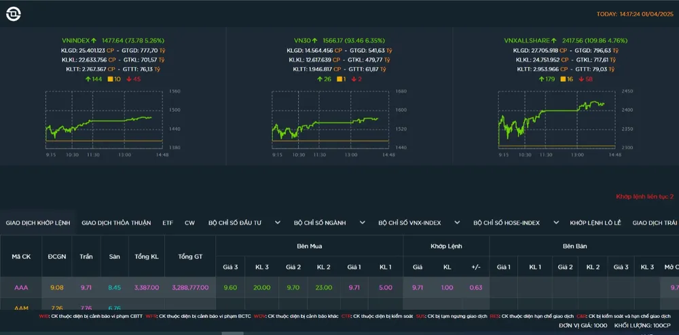
Task: Click the AAA stock symbol link
Action: click(x=21, y=288)
